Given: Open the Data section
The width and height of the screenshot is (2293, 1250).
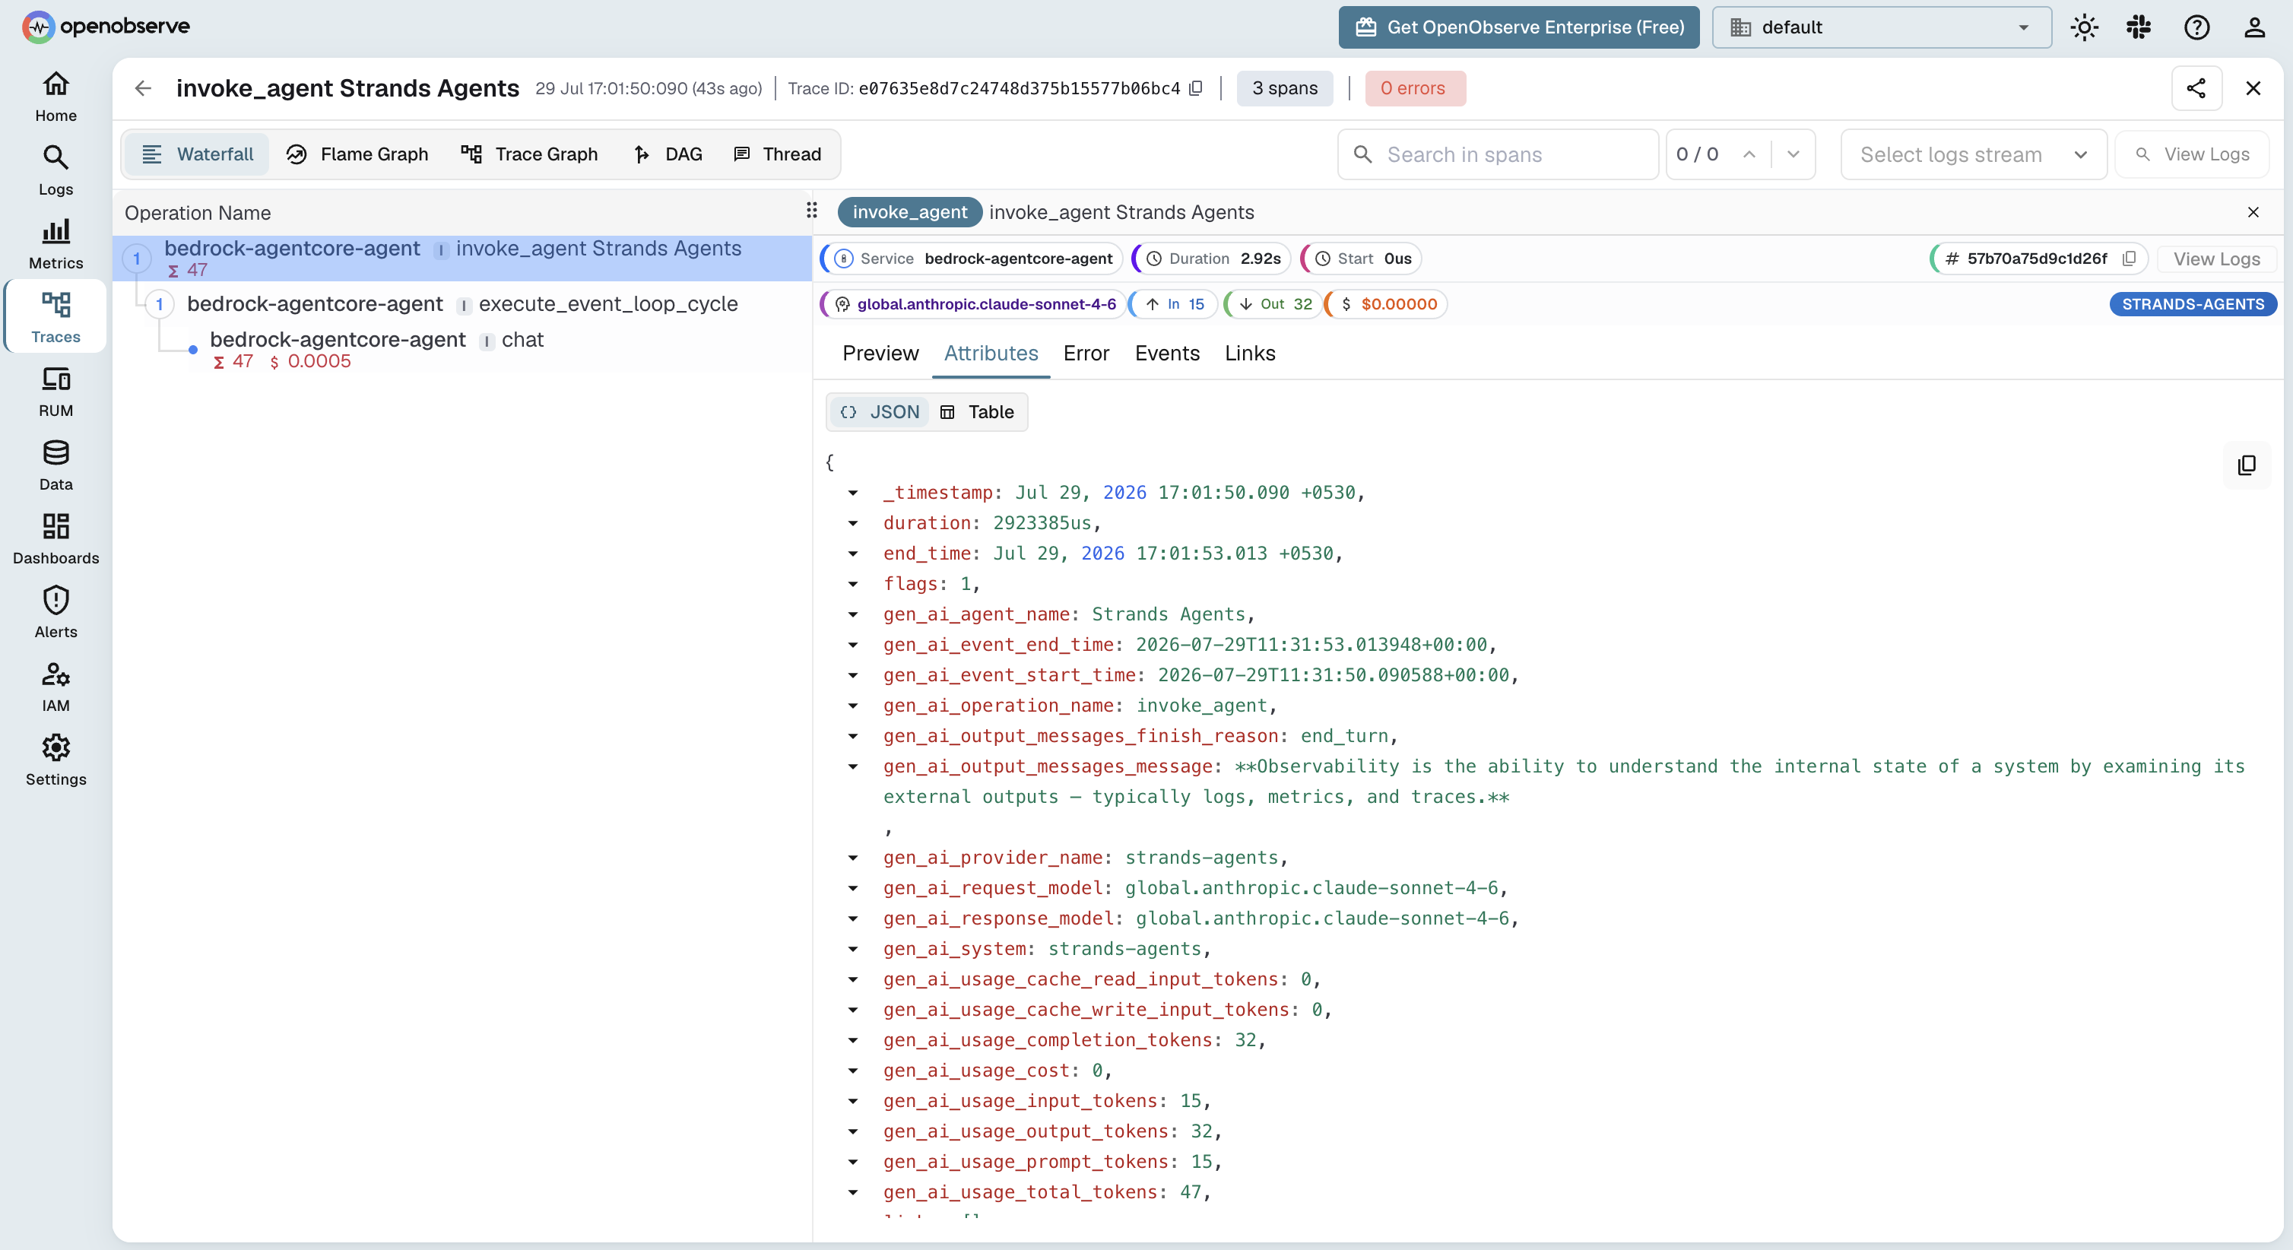Looking at the screenshot, I should coord(56,465).
